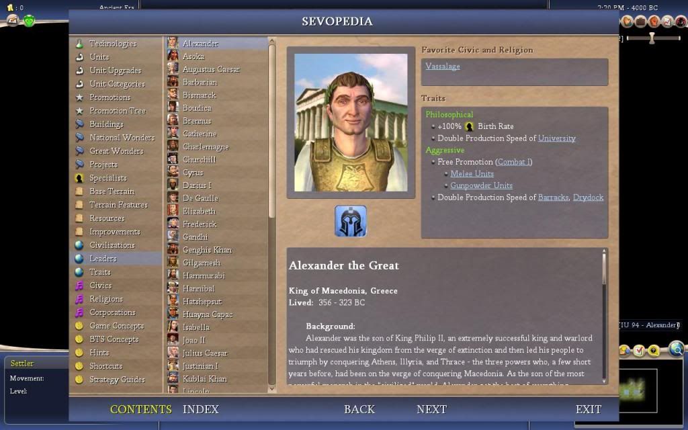Select Genghis Khan's portrait icon
Image resolution: width=688 pixels, height=430 pixels.
point(173,250)
